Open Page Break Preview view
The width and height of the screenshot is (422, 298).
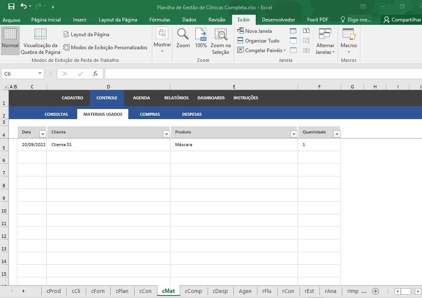[x=41, y=41]
